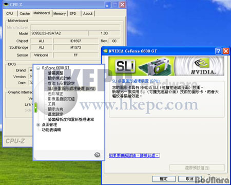Click the 還原預設值(B) restore defaults button
The height and width of the screenshot is (185, 231).
pyautogui.click(x=197, y=168)
